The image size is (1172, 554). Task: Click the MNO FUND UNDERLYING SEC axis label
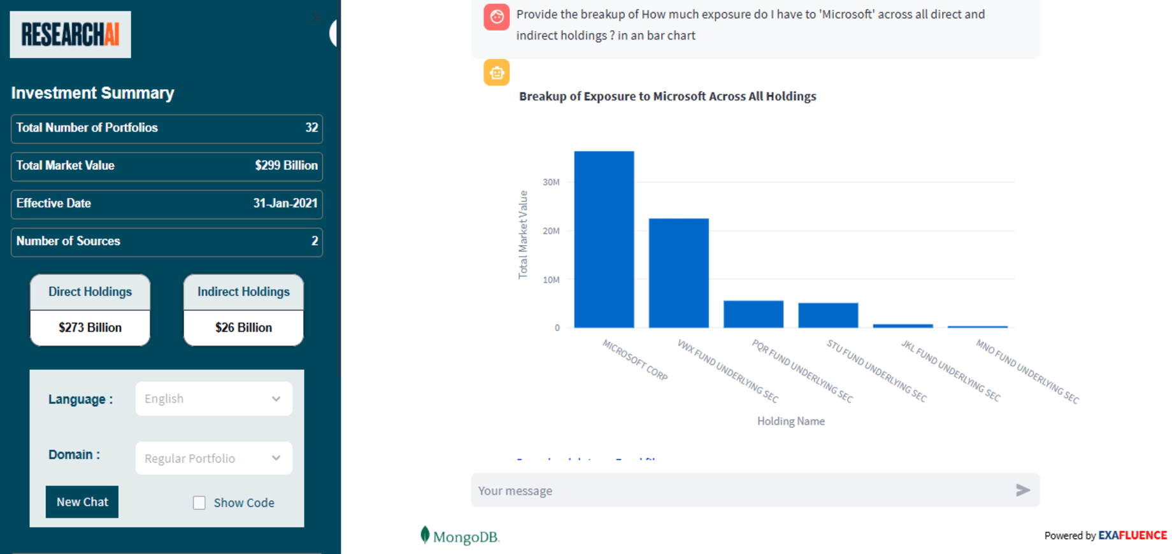click(x=1027, y=372)
